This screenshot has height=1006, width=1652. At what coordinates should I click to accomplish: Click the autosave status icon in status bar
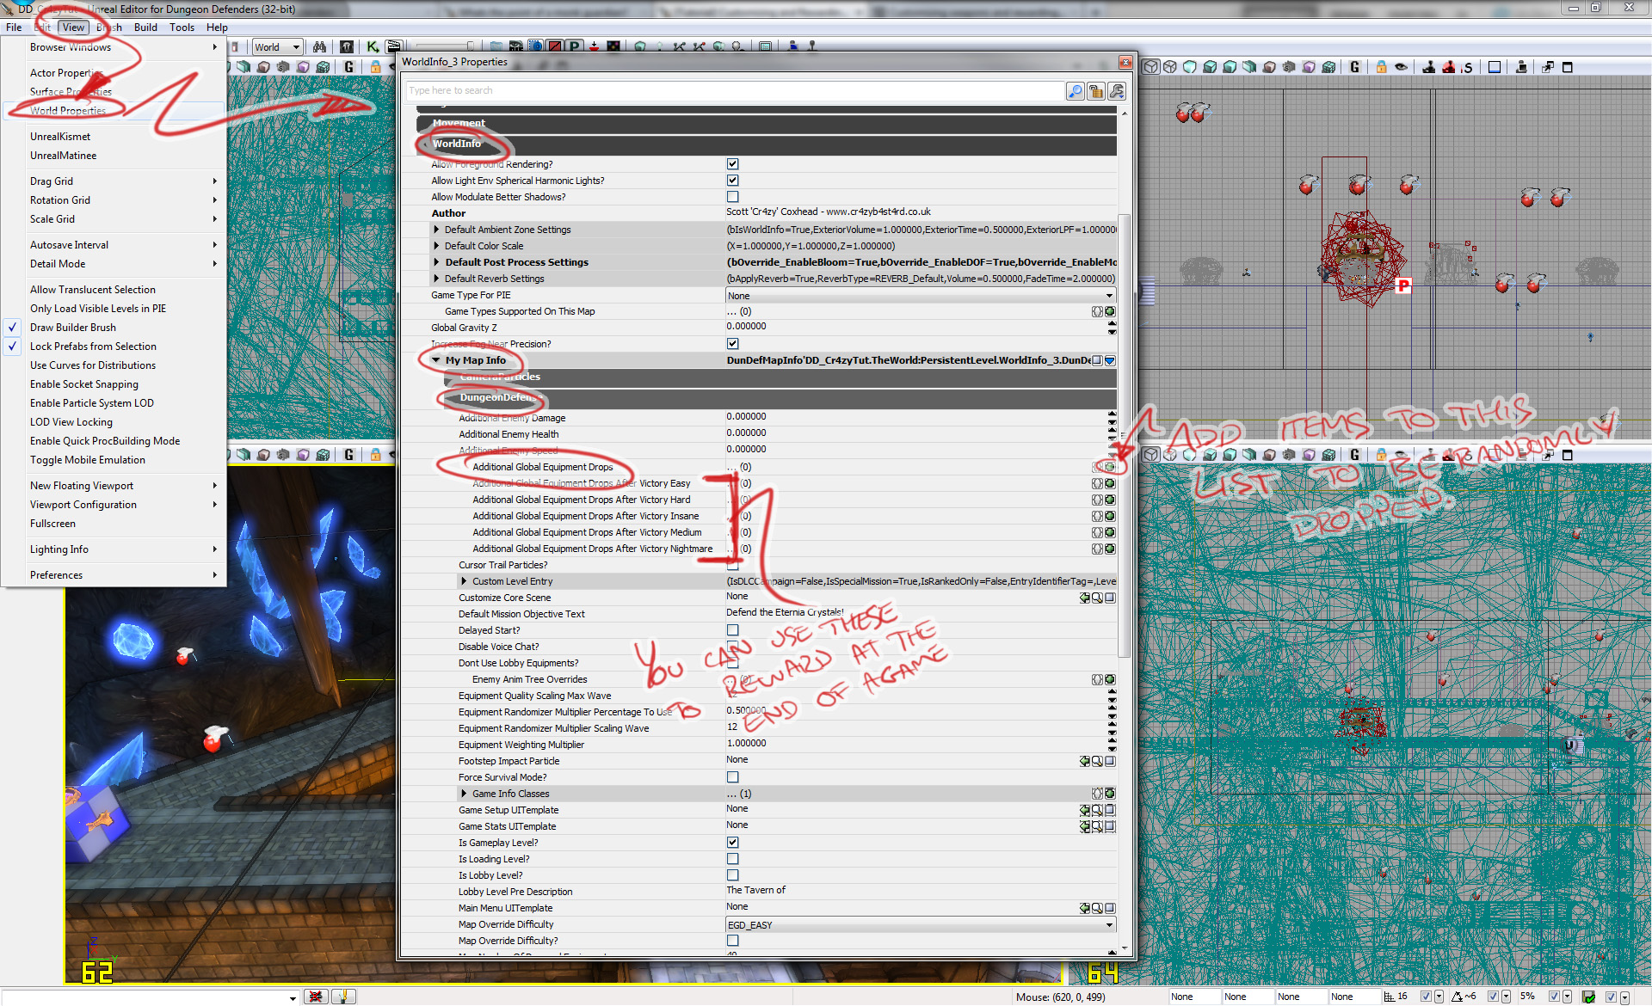(1588, 997)
